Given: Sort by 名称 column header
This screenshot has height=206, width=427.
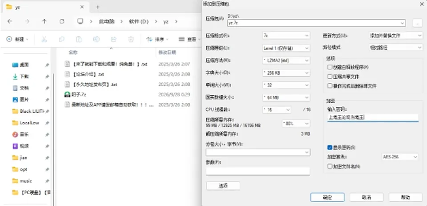Looking at the screenshot, I should tap(73, 53).
